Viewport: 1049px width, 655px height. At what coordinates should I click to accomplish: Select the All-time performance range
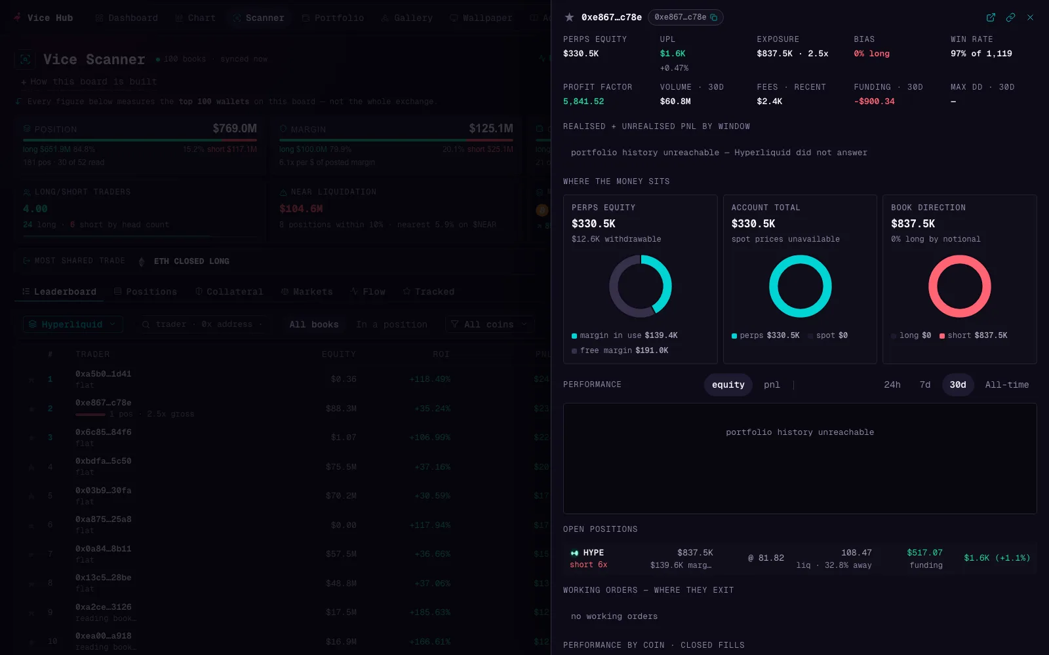tap(1006, 384)
